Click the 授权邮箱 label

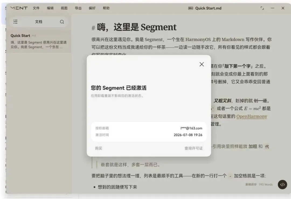click(102, 128)
